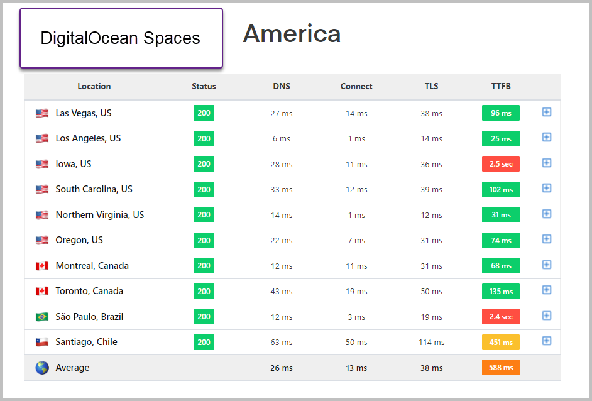This screenshot has height=401, width=592.
Task: Click the DigitalOcean Spaces box
Action: point(121,38)
